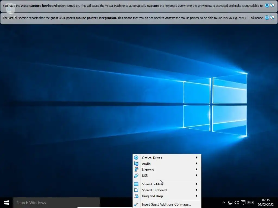This screenshot has width=278, height=208.
Task: Expand the Optical Drives submenu arrow
Action: [197, 157]
